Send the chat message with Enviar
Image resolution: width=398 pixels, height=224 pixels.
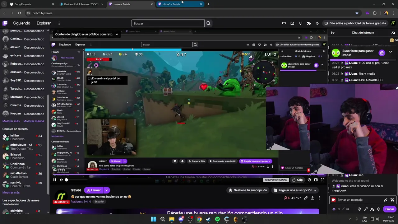click(x=390, y=209)
